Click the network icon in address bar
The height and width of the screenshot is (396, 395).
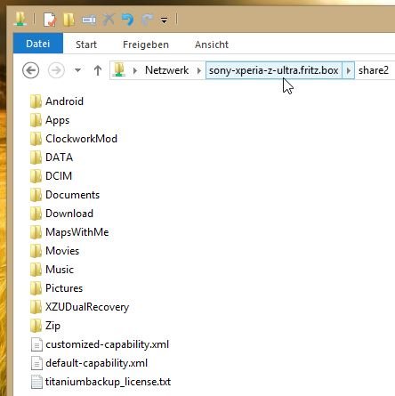tap(119, 70)
